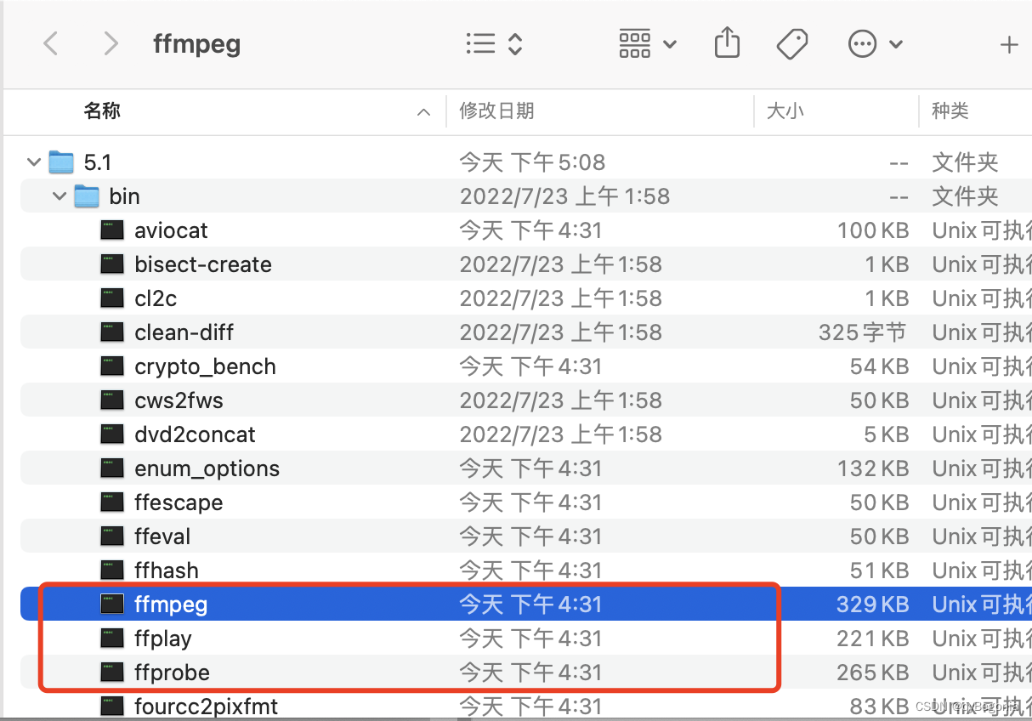Image resolution: width=1032 pixels, height=721 pixels.
Task: Sort by 大小 column header
Action: [x=785, y=111]
